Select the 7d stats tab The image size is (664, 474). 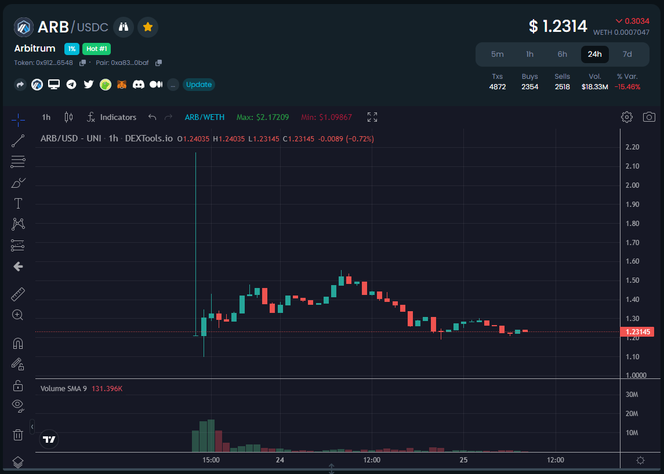(x=627, y=54)
